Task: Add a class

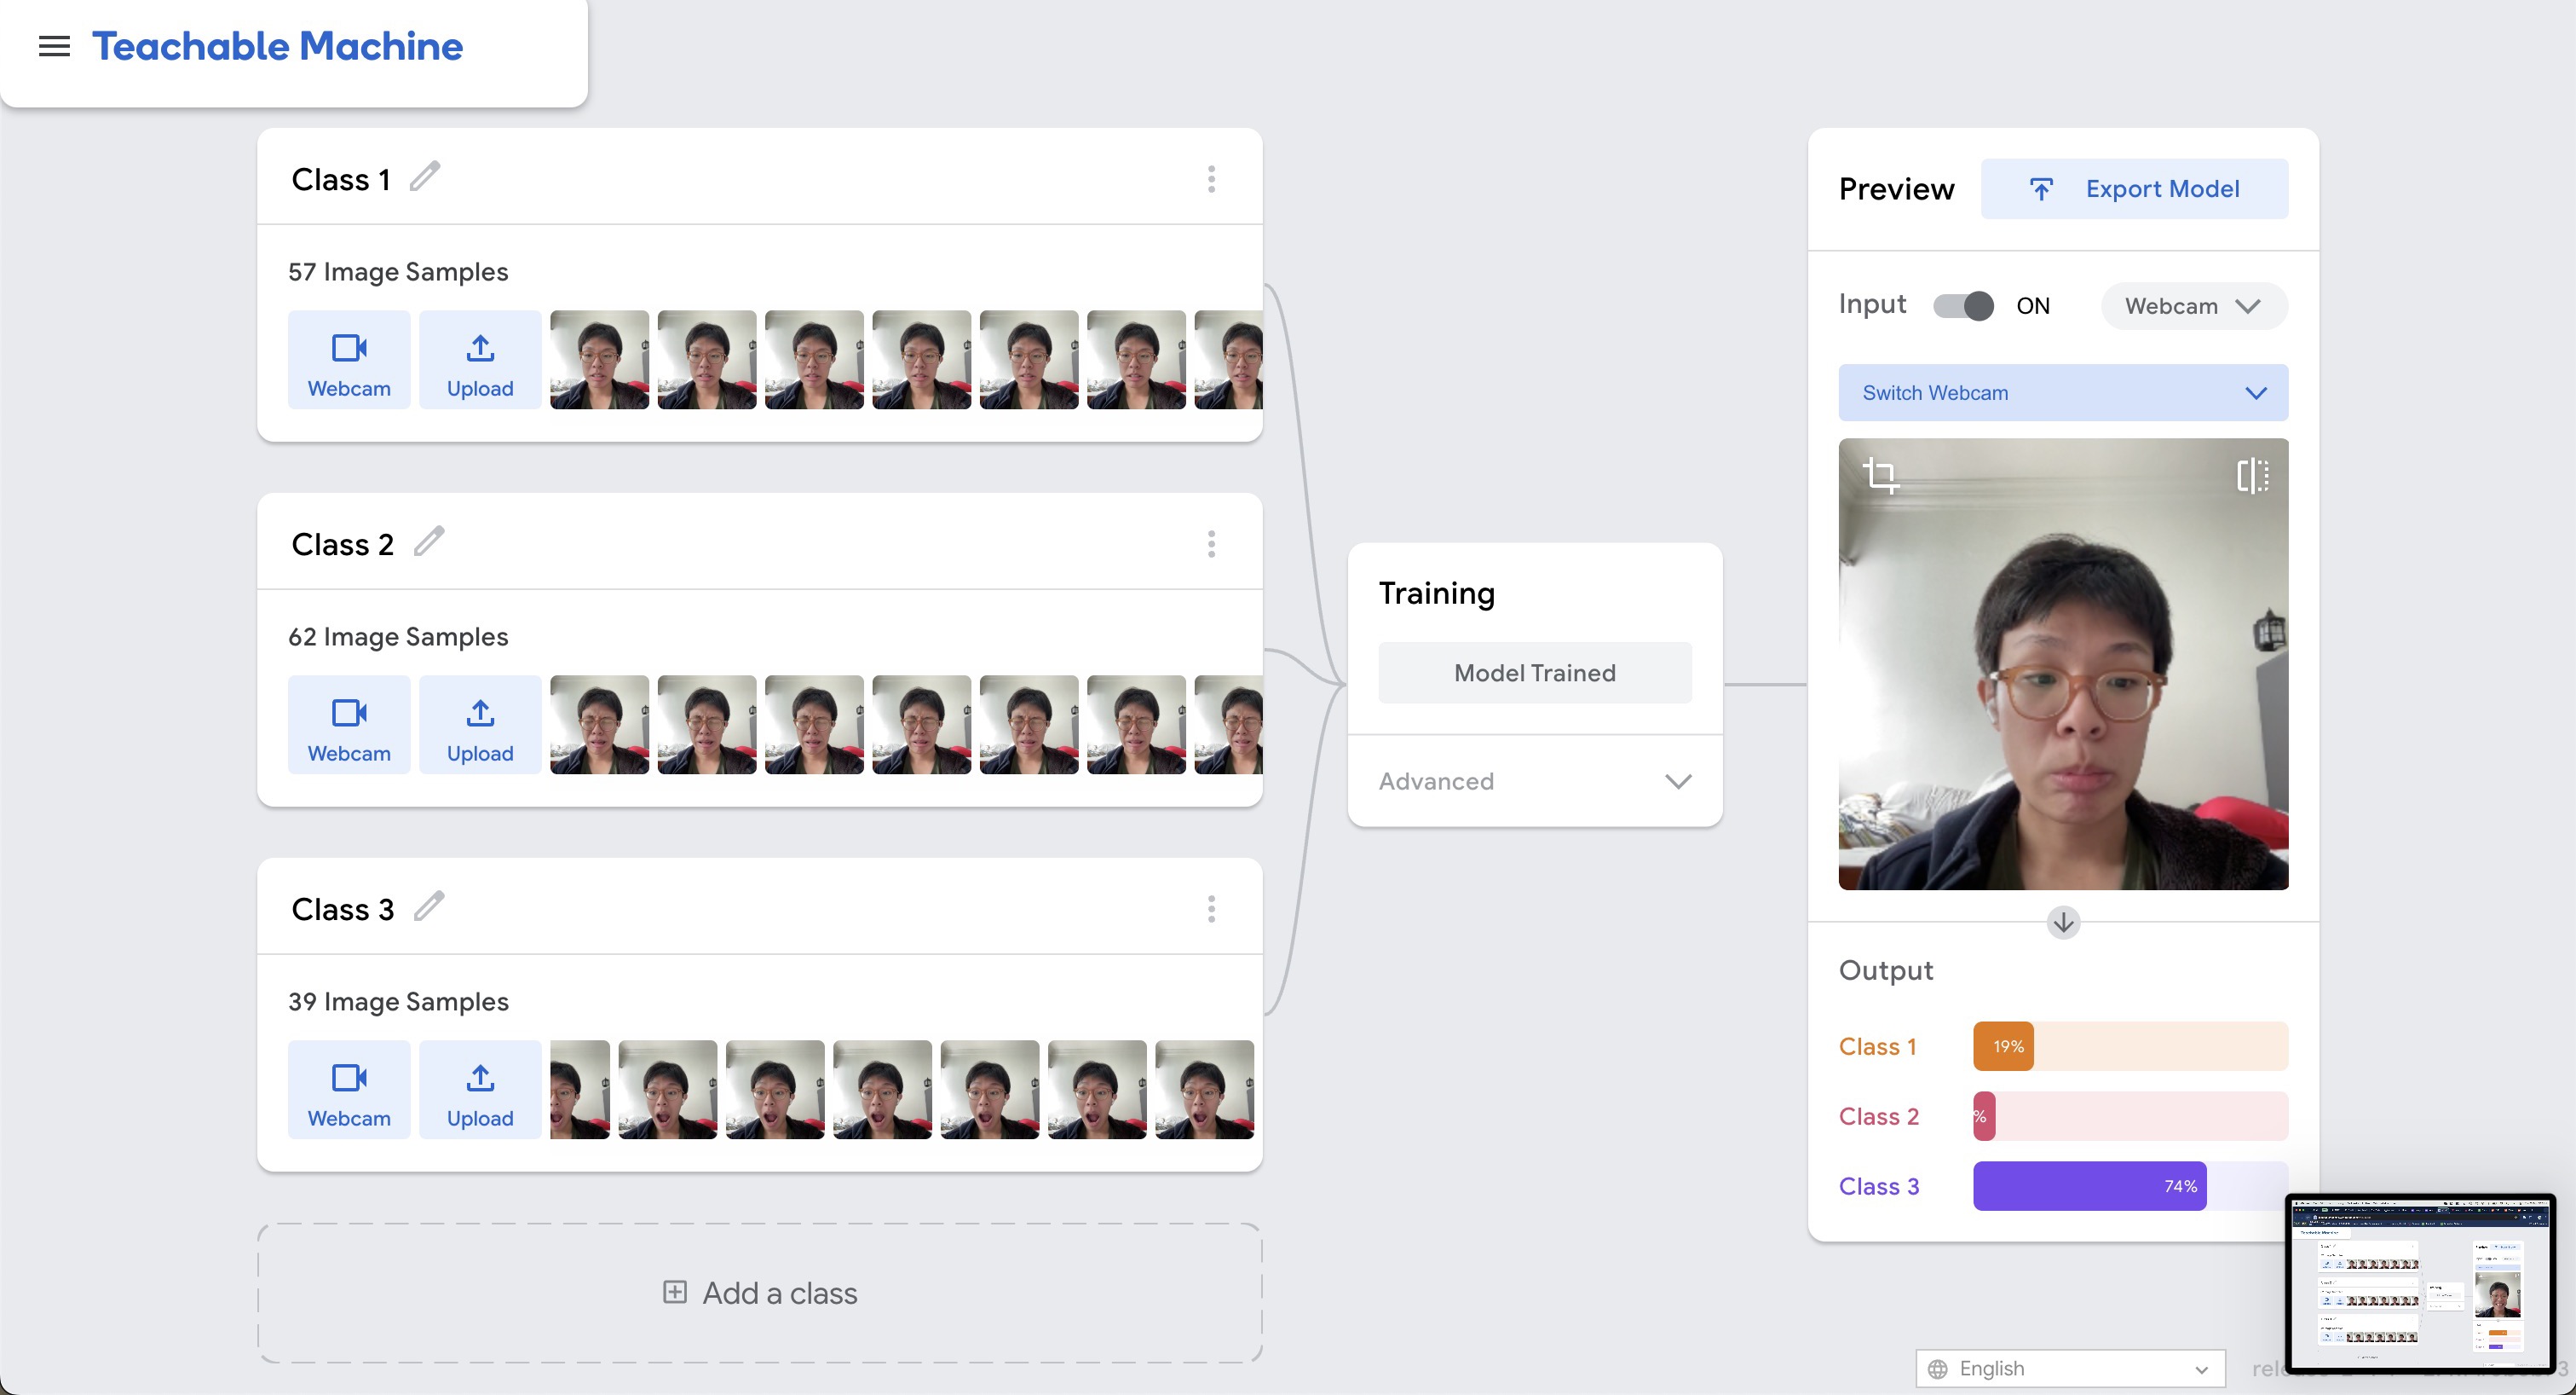Action: [760, 1293]
